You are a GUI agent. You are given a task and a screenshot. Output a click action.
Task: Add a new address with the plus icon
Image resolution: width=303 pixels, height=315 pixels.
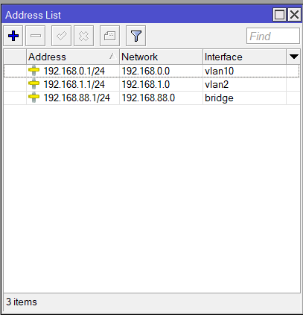13,36
